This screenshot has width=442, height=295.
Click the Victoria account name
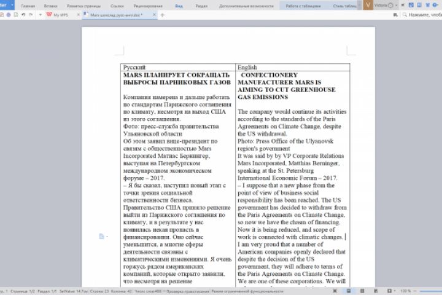tap(381, 5)
